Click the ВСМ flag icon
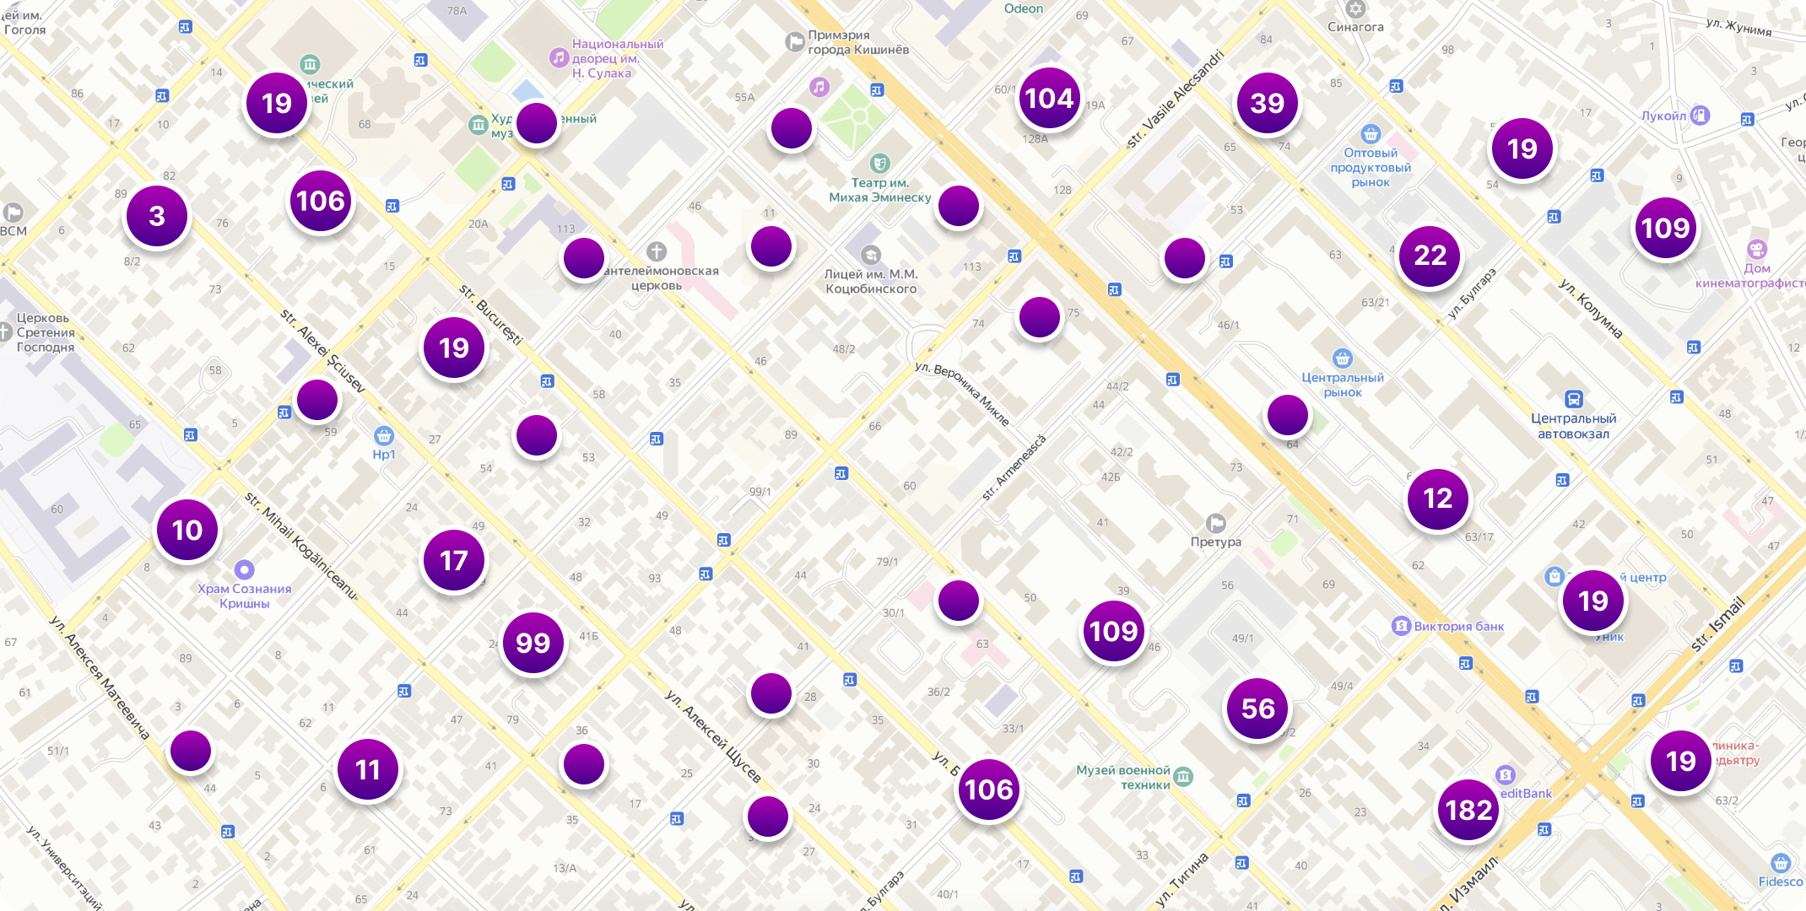1806x911 pixels. pyautogui.click(x=13, y=213)
